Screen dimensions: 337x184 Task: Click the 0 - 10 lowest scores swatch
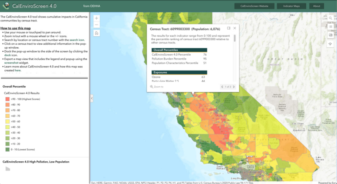(x=7, y=149)
